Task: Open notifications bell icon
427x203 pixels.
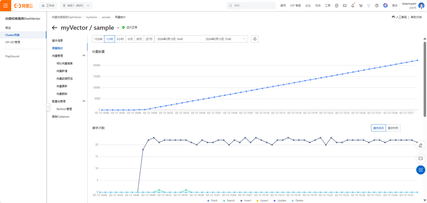Action: click(x=353, y=5)
